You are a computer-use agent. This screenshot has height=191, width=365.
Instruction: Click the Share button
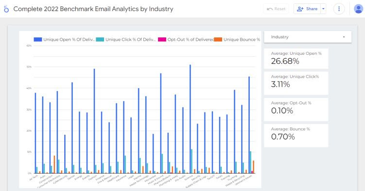tap(307, 9)
